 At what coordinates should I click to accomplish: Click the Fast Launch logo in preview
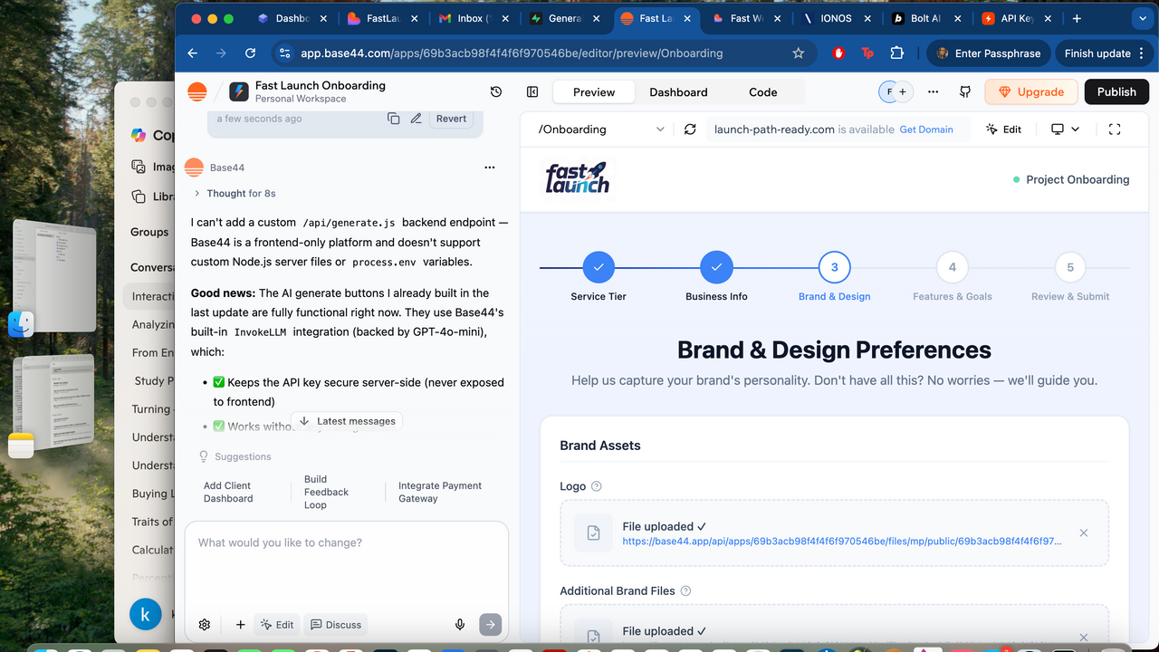pyautogui.click(x=578, y=178)
